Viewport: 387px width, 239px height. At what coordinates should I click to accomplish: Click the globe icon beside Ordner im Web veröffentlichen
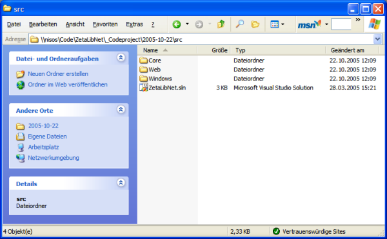[21, 85]
